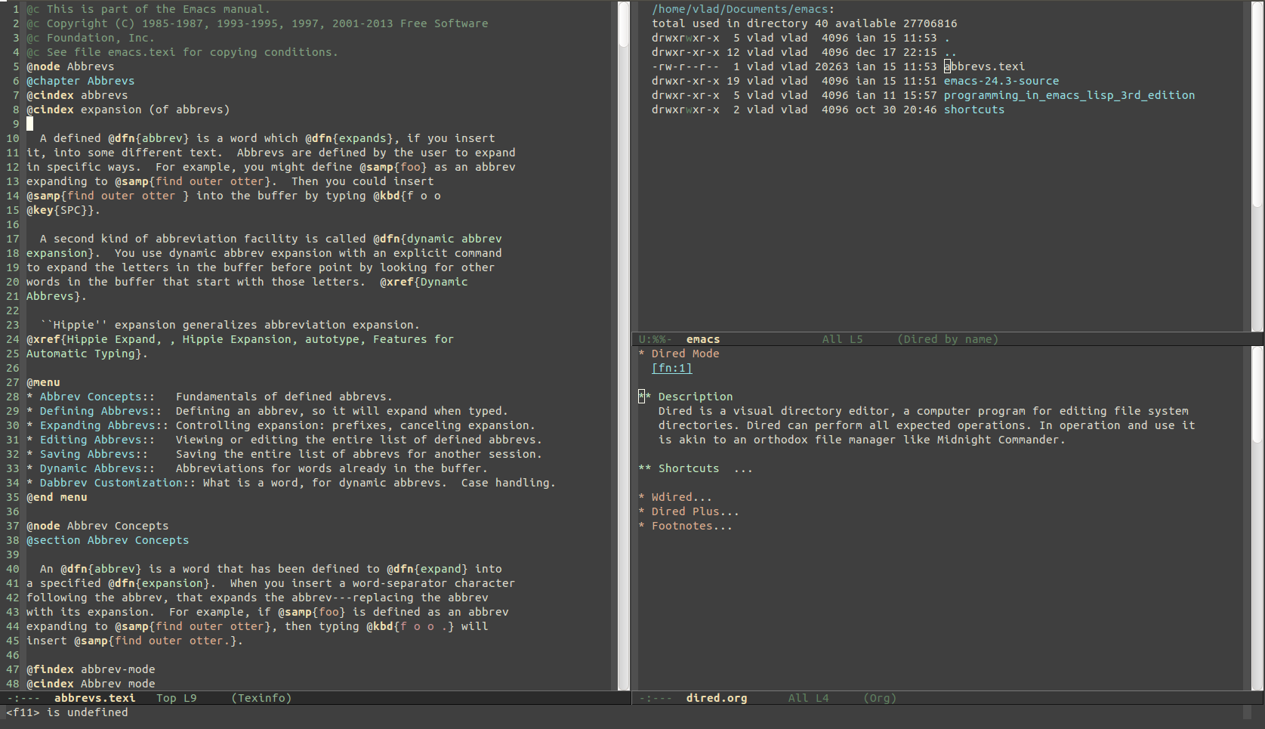Click the '<f11> is undefined' echo area message

click(67, 712)
